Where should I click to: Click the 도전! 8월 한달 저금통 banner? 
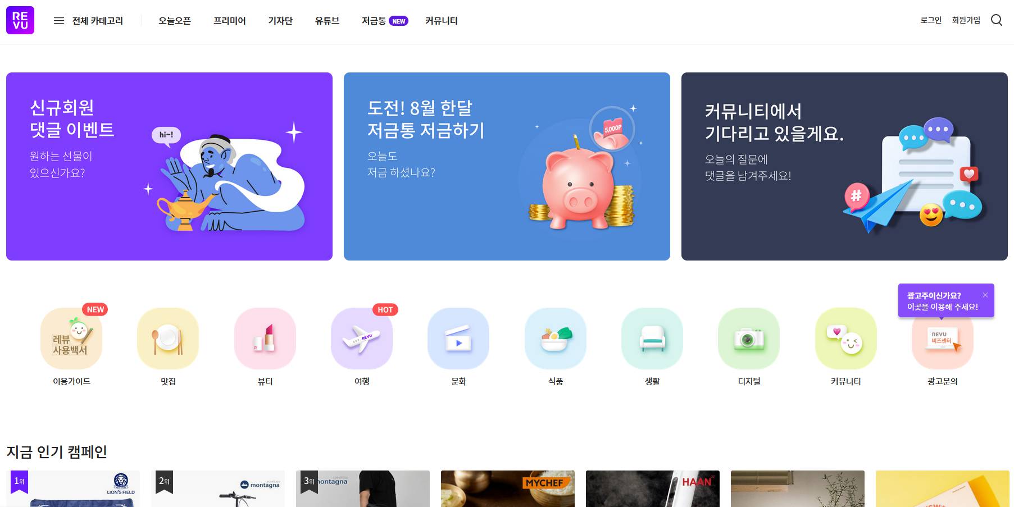(x=506, y=166)
